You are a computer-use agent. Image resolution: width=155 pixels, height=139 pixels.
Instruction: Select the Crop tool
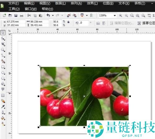click(x=3, y=44)
